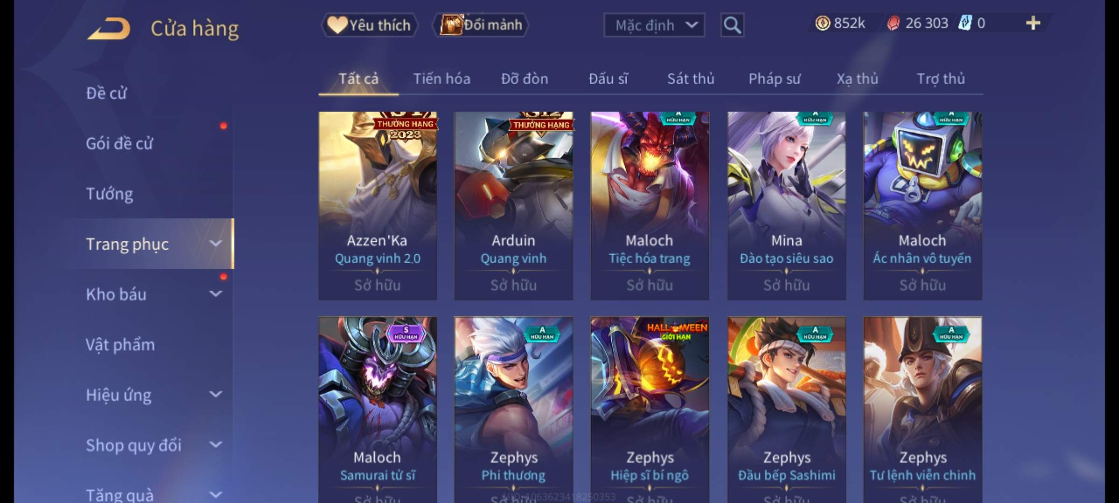Expand the Shop quy đổi chevron
This screenshot has width=1119, height=503.
(215, 445)
